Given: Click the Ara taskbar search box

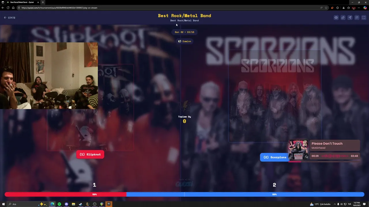Looking at the screenshot, I should point(28,204).
